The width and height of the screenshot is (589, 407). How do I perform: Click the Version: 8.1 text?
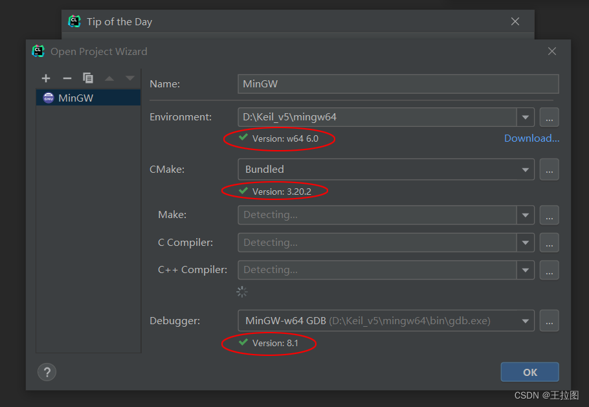[275, 343]
